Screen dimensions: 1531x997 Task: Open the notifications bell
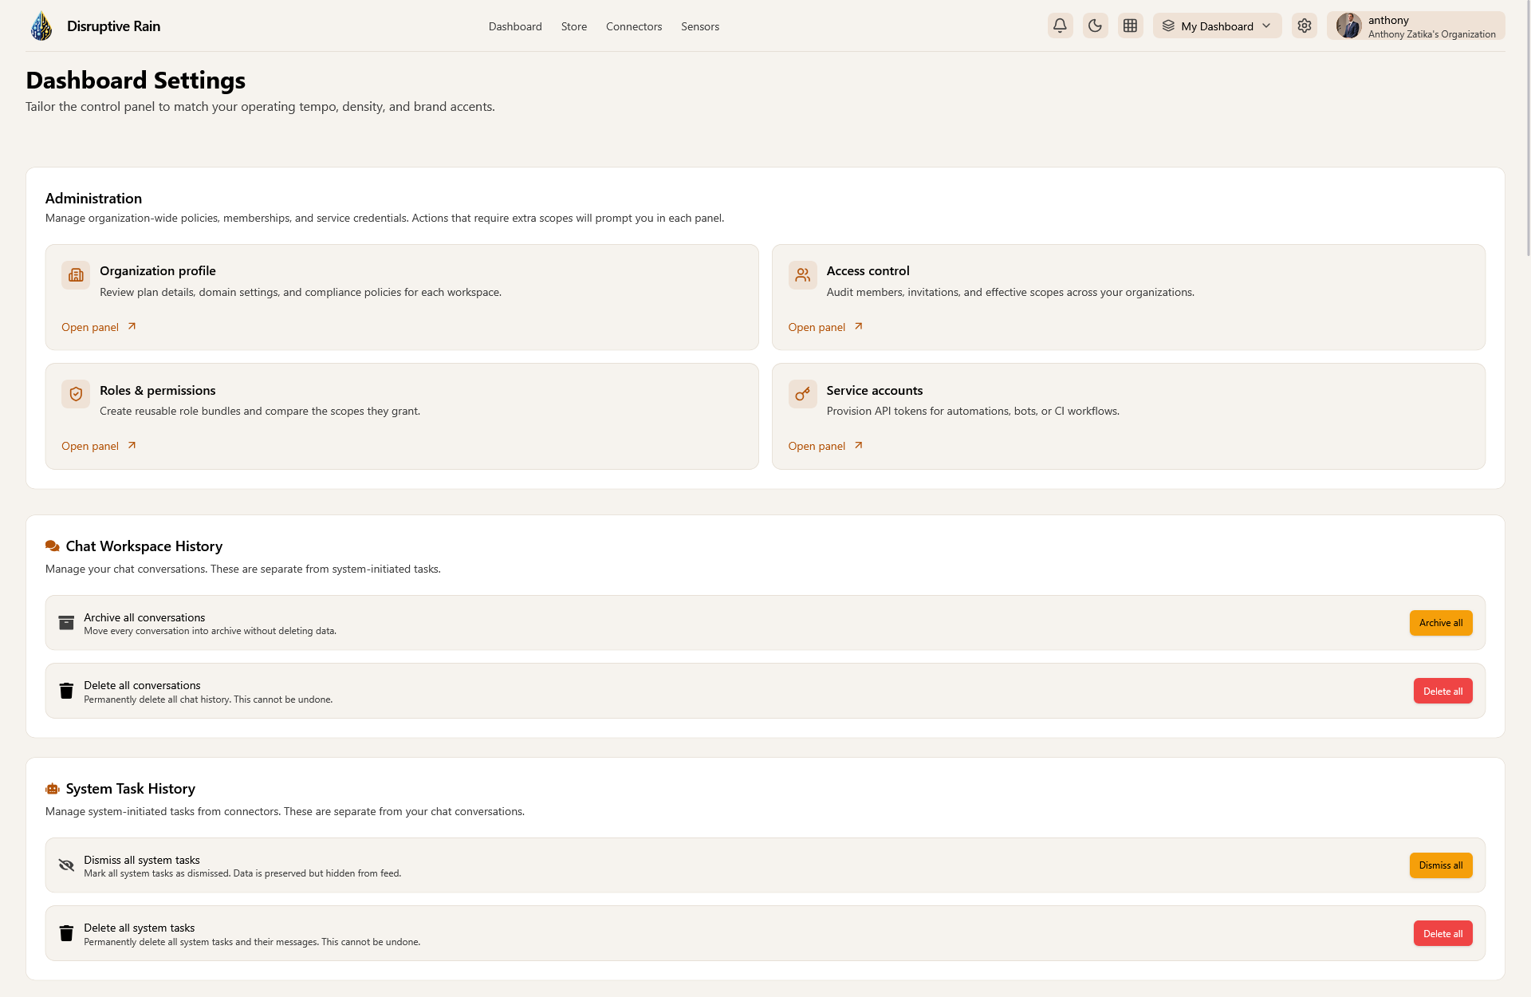coord(1060,26)
